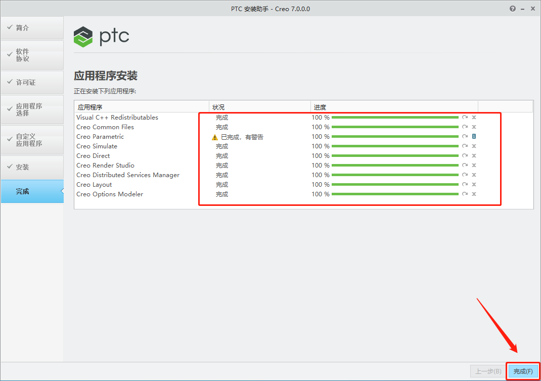Click the cancel X icon for Creo Direct

coord(474,156)
